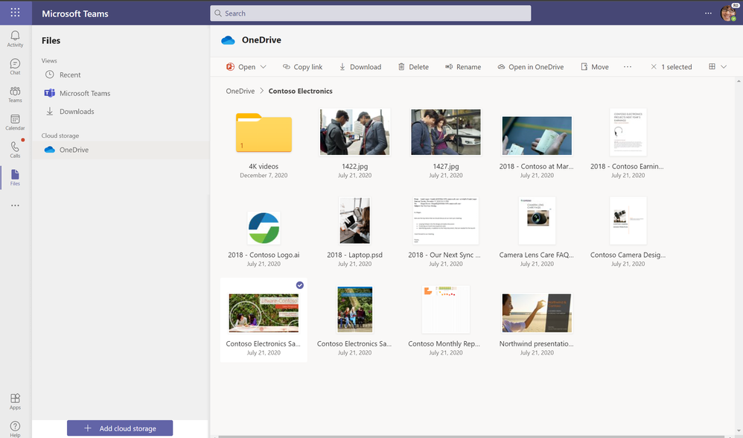Click Copy link in the toolbar

[x=302, y=67]
